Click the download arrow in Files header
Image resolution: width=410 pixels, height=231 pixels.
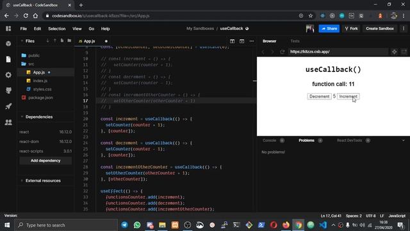[x=47, y=40]
